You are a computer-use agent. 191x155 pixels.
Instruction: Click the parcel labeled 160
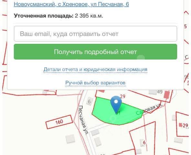pyautogui.click(x=59, y=122)
